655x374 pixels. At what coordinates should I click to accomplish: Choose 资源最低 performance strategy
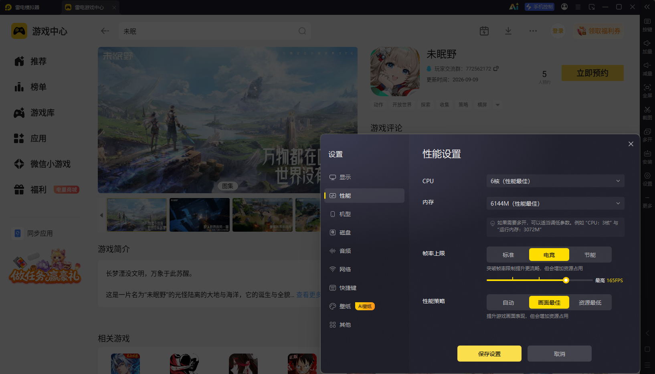click(590, 302)
